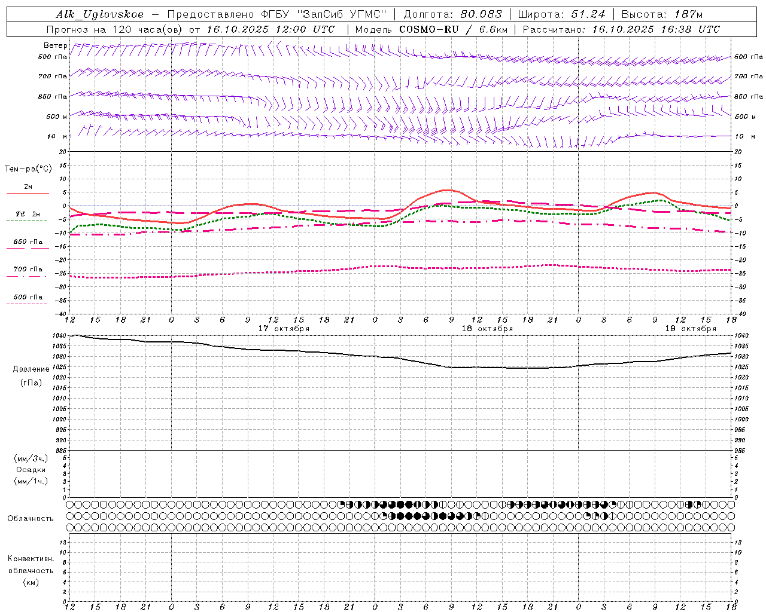Click 1010 on left pressure axis
Screen dimensions: 766x612
pyautogui.click(x=59, y=398)
